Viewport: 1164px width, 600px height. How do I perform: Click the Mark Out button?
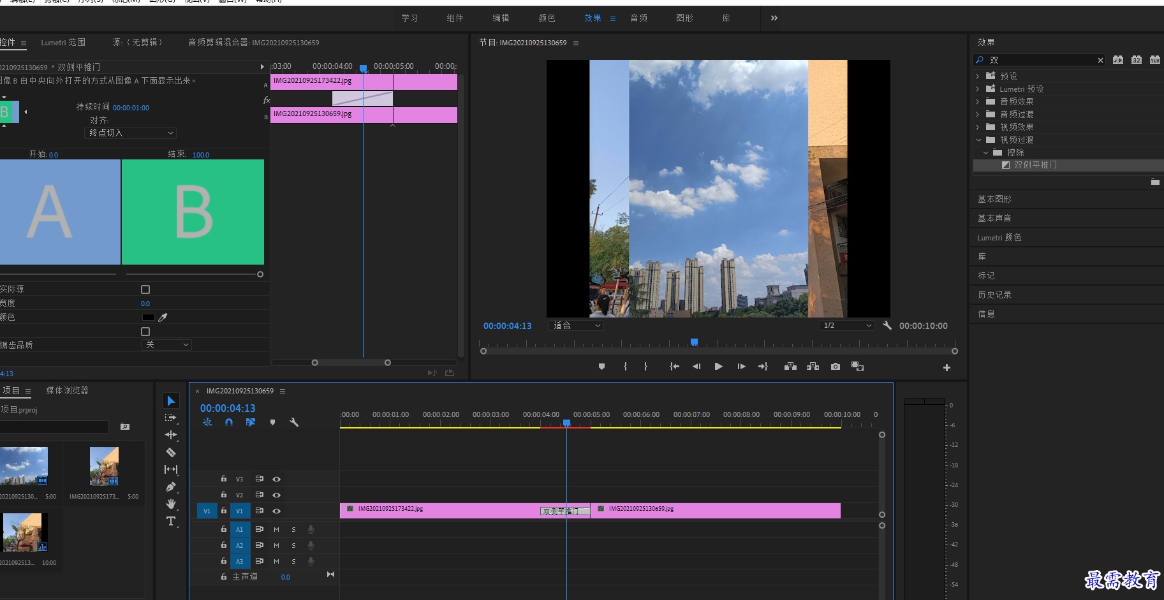[x=645, y=367]
